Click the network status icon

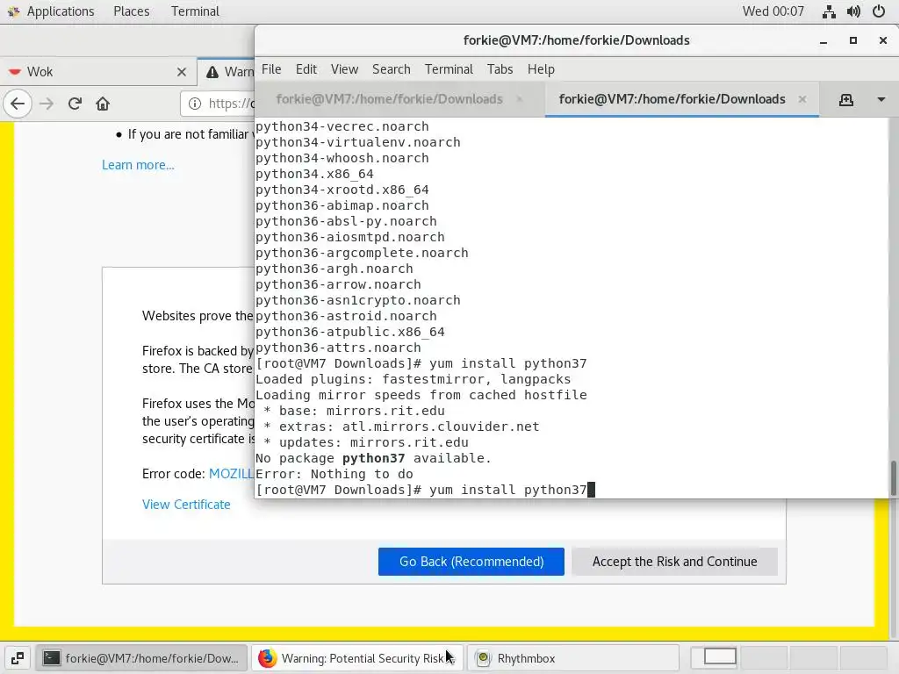coord(829,11)
